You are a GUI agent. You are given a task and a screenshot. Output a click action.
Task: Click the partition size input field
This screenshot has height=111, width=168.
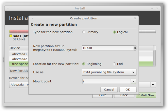(108, 48)
